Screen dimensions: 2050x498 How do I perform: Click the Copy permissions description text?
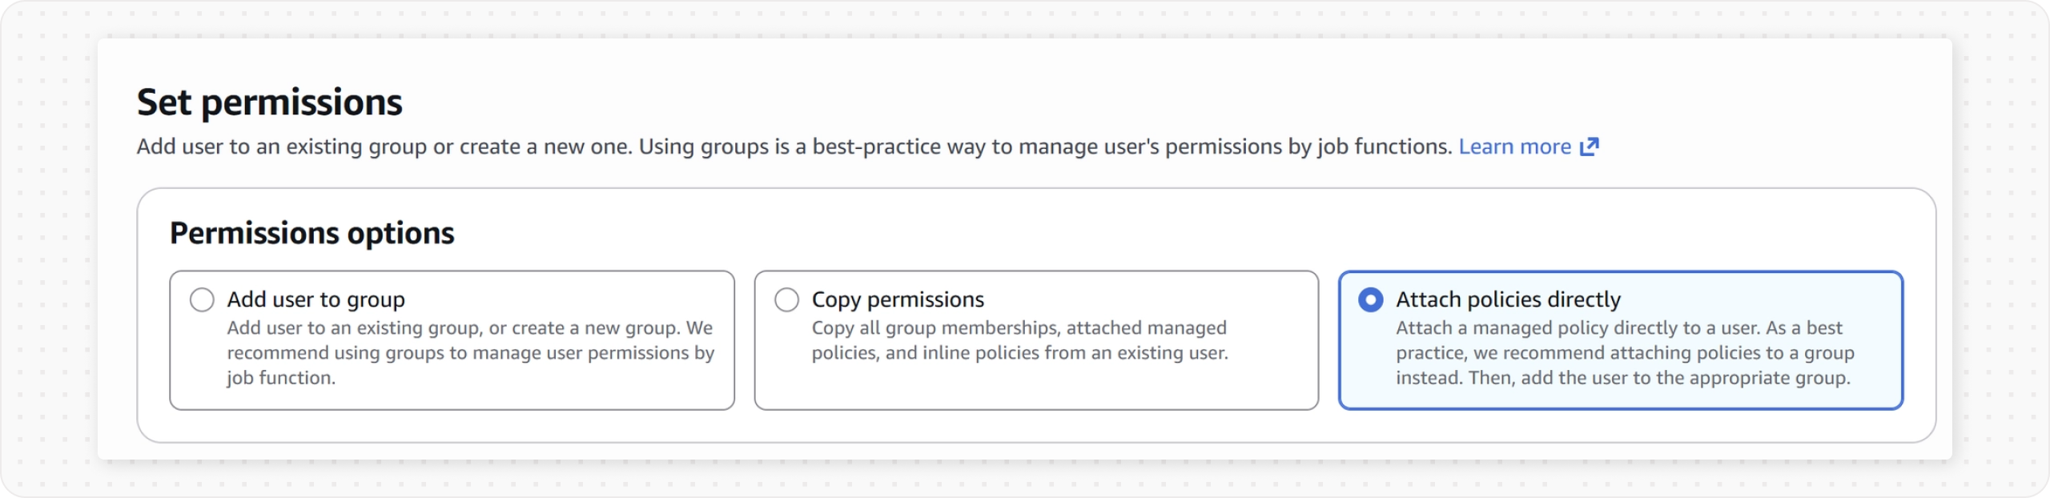pyautogui.click(x=1019, y=340)
